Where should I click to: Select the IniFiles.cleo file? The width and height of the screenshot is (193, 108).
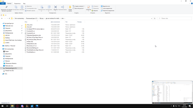30,41
